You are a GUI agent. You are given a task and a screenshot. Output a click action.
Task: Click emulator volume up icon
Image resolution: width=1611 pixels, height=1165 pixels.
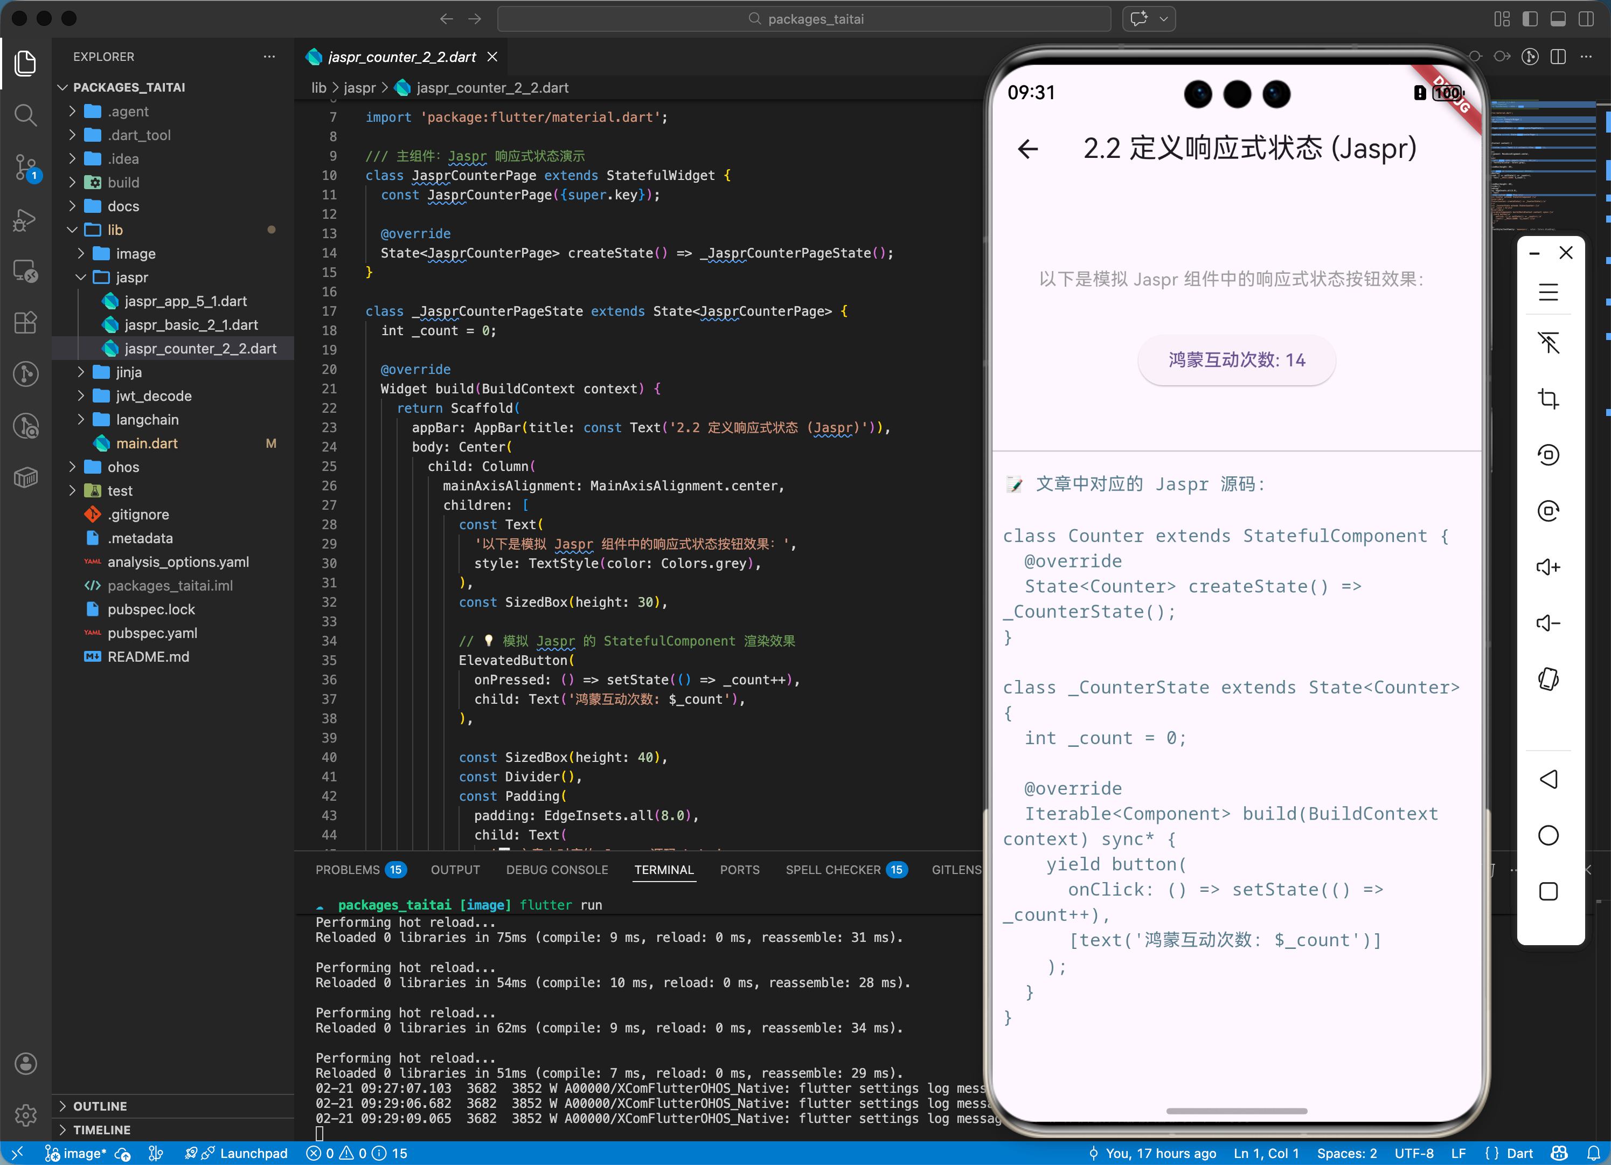(x=1548, y=567)
